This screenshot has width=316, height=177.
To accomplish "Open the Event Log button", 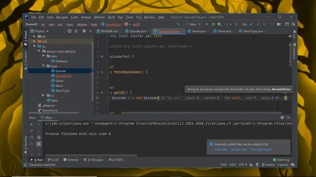I will [281, 160].
